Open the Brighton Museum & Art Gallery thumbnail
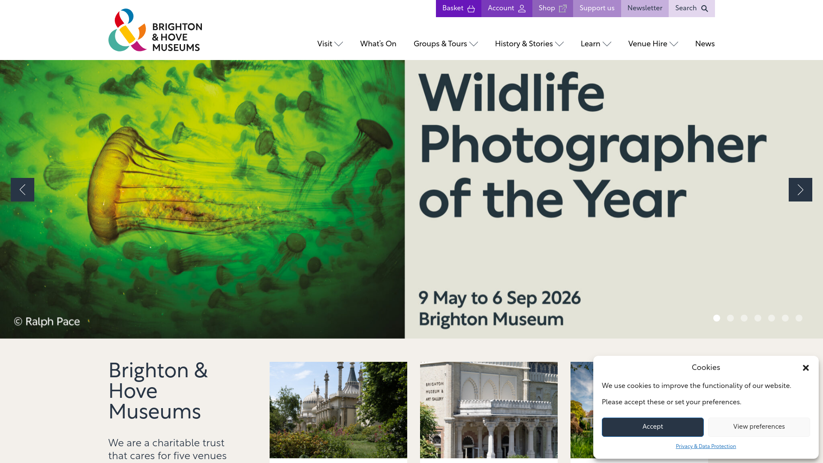This screenshot has height=463, width=823. [x=489, y=410]
